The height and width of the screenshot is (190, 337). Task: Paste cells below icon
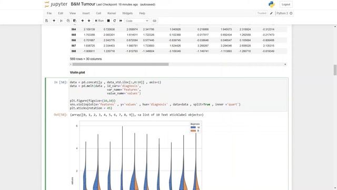(x=75, y=21)
